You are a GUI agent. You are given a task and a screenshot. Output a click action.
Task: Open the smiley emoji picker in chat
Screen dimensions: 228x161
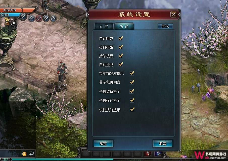pyautogui.click(x=24, y=154)
